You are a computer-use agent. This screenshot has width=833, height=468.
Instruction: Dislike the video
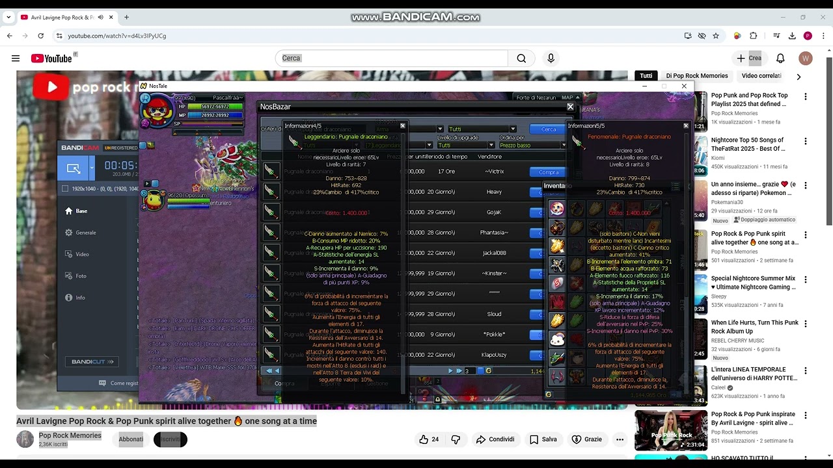tap(456, 439)
